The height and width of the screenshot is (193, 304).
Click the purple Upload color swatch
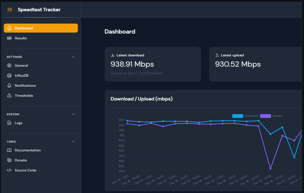pos(265,116)
